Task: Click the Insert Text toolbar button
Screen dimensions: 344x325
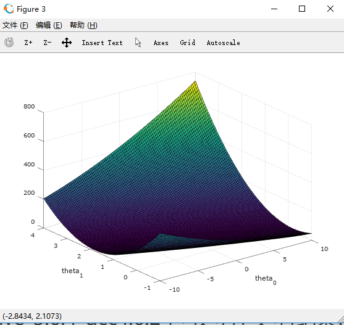Action: (103, 43)
